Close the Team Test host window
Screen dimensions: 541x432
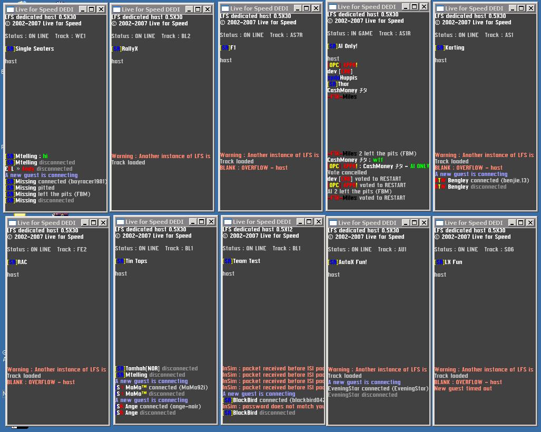319,222
